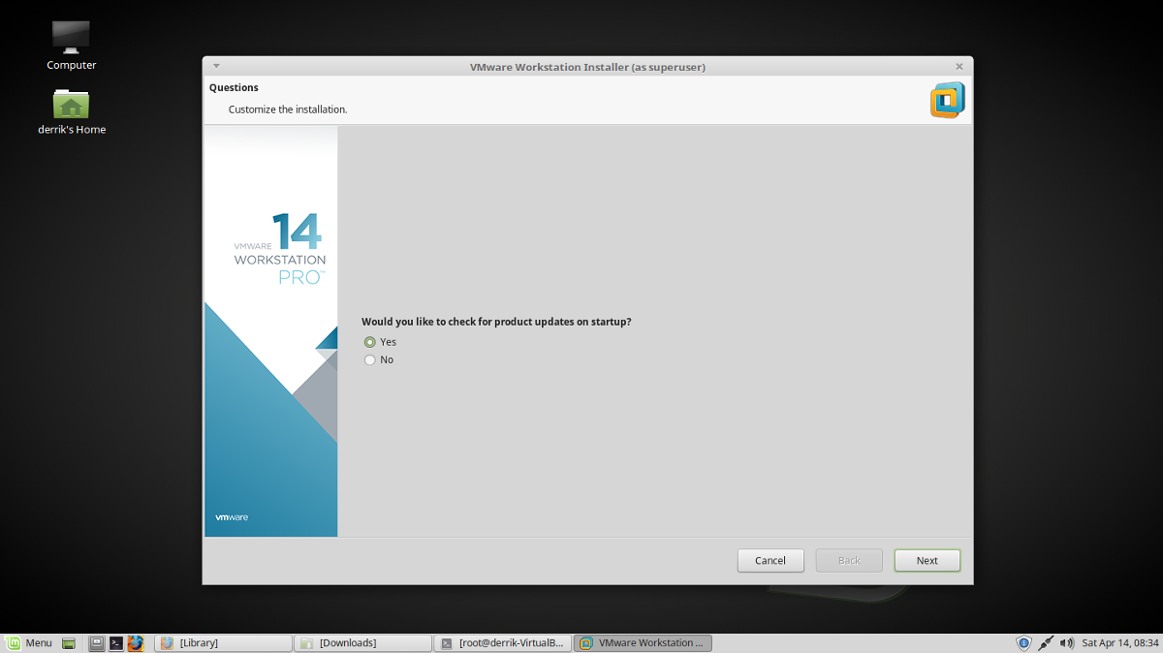Focus the root@derrik-VirtualB terminal window

click(502, 642)
